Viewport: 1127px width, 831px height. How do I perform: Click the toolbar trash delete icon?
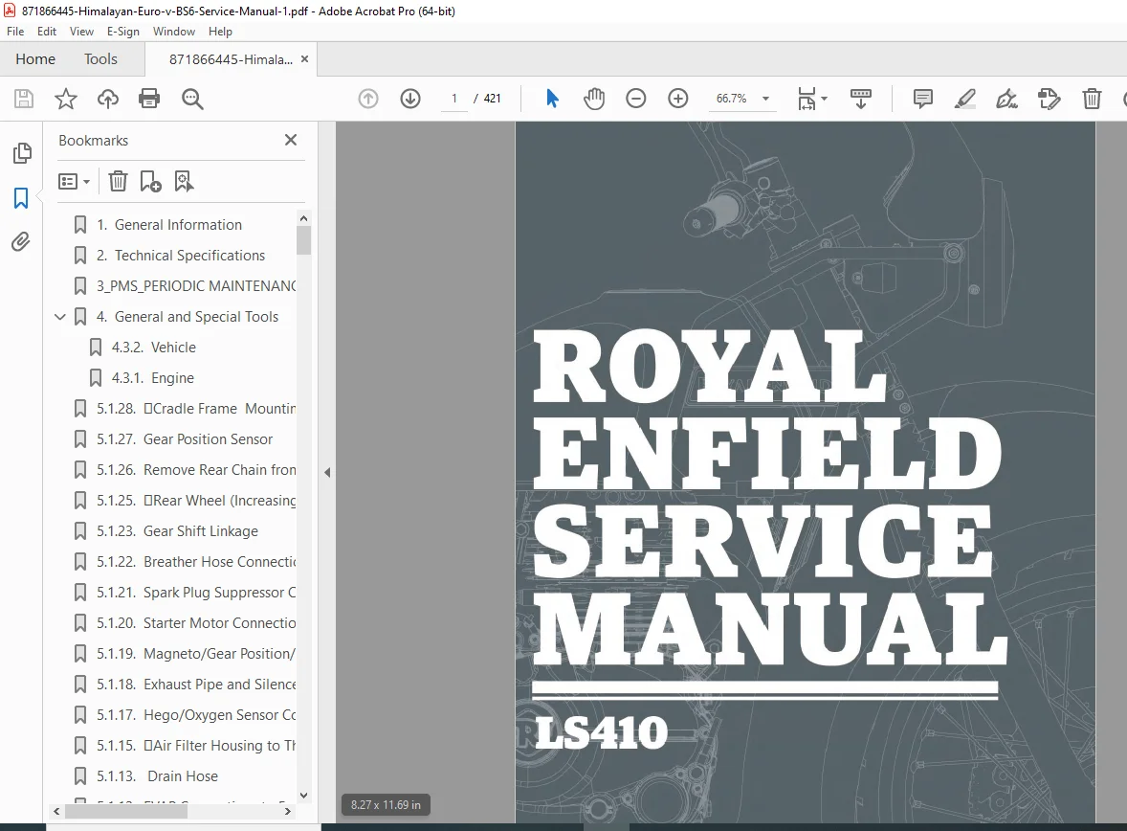pos(1092,99)
